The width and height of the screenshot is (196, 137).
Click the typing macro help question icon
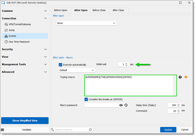(180, 77)
